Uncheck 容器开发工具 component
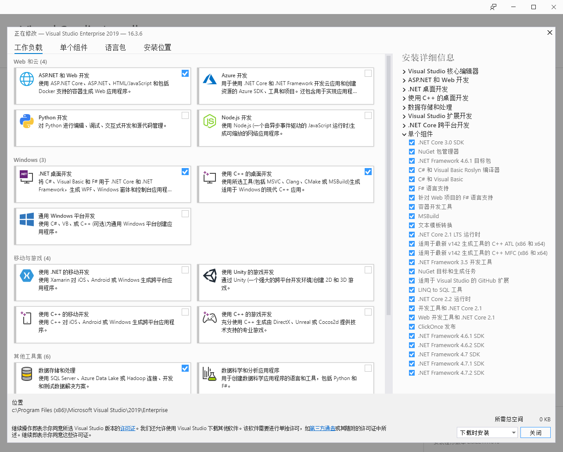The height and width of the screenshot is (452, 563). click(x=412, y=207)
